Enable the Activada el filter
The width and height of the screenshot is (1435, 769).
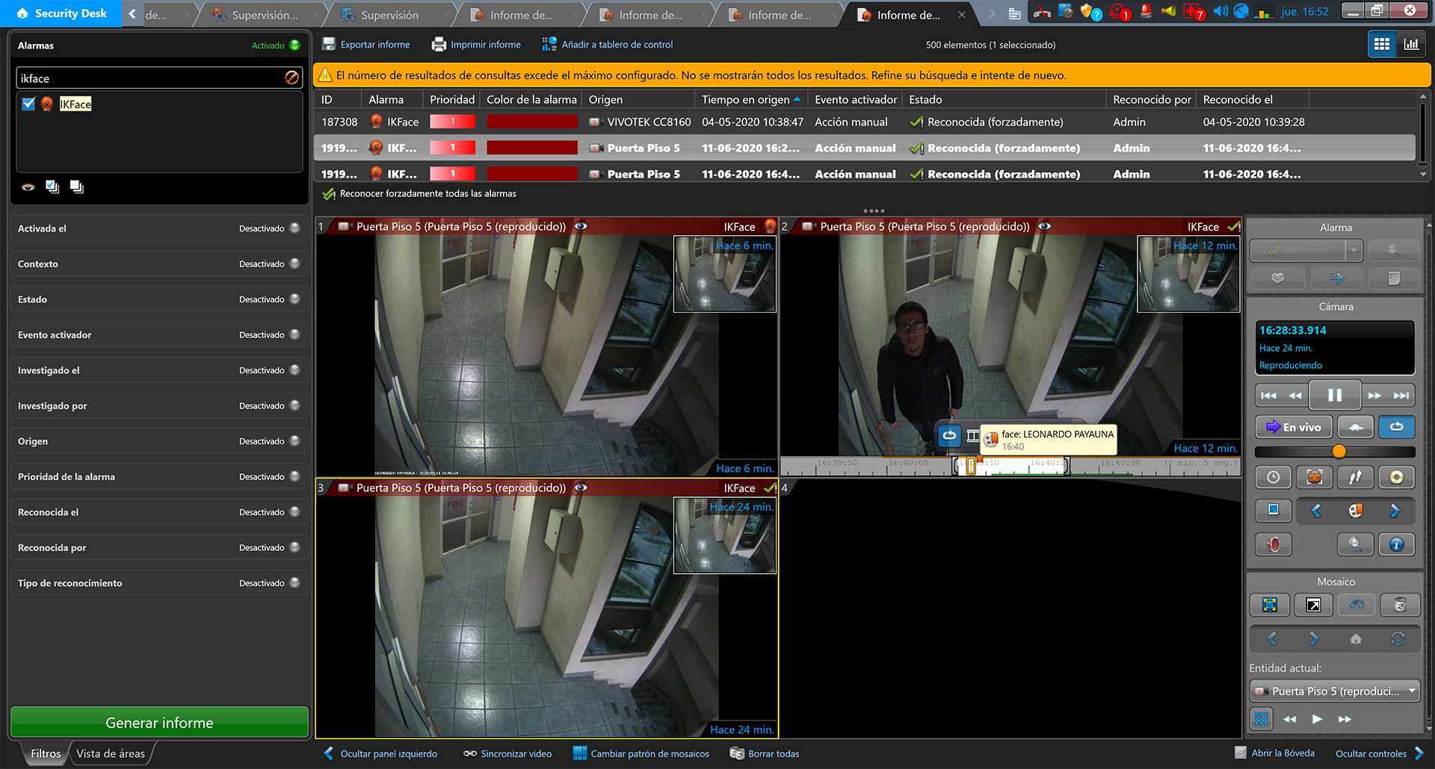pos(294,228)
